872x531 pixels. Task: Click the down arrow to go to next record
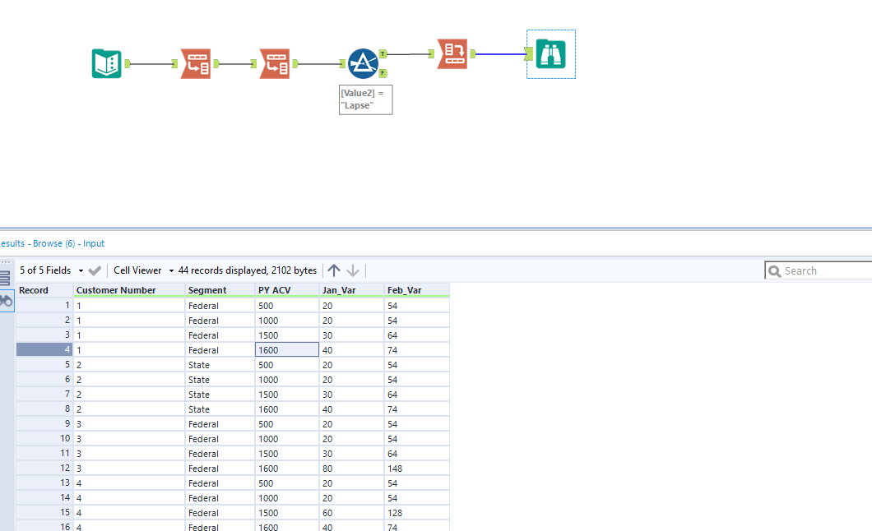pos(353,270)
